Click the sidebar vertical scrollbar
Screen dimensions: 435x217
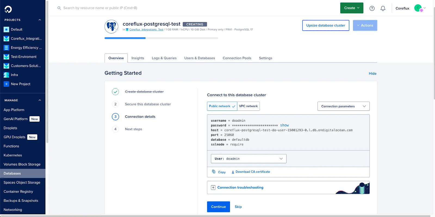[47, 72]
